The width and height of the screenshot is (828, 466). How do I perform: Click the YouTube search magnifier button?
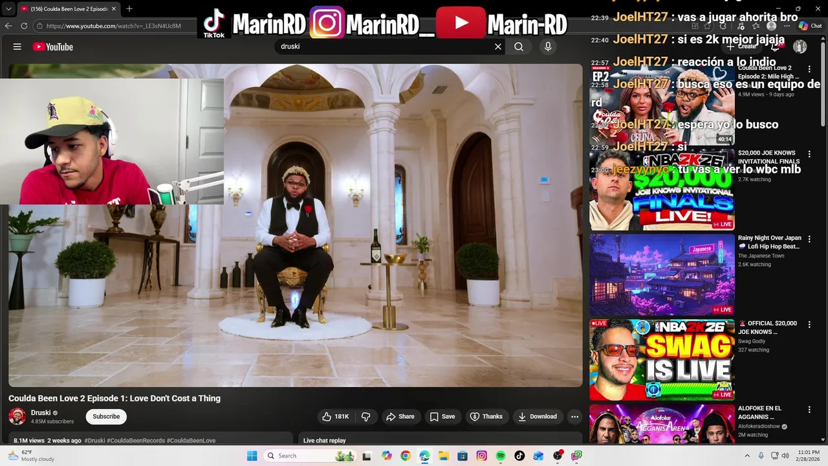519,47
